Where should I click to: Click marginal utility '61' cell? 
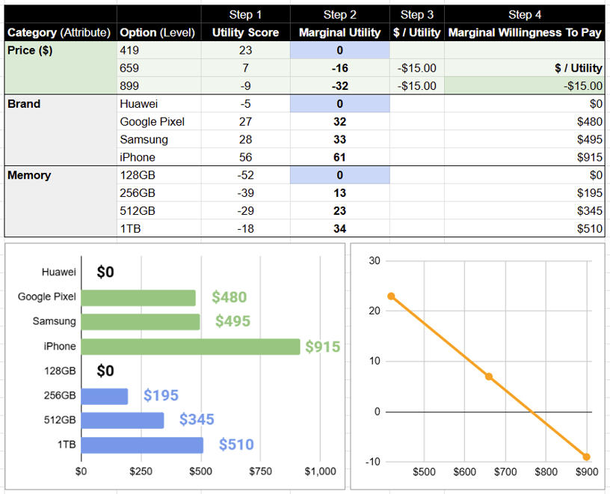click(x=339, y=157)
